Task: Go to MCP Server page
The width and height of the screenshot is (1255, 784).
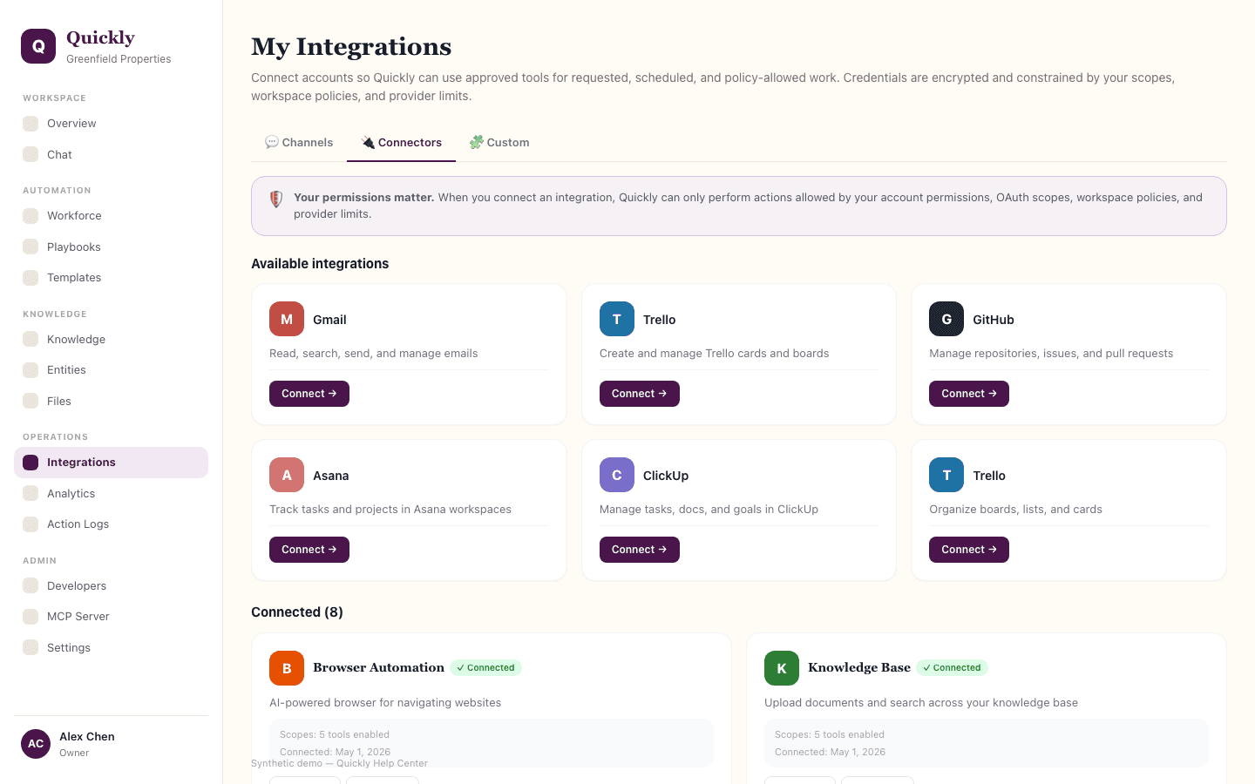Action: [111, 617]
